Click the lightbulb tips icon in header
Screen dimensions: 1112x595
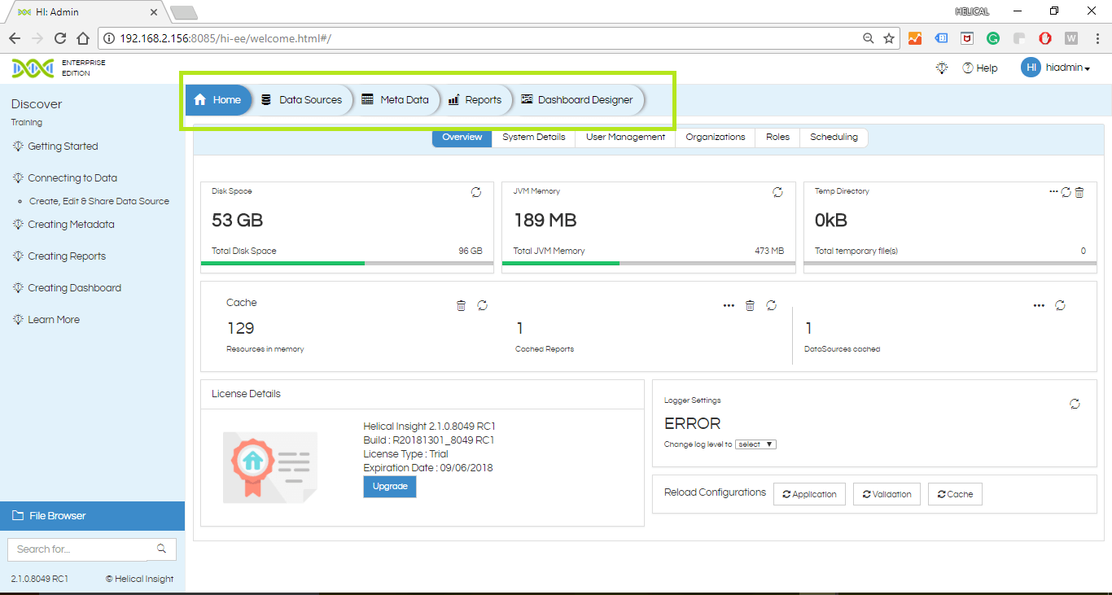tap(942, 68)
